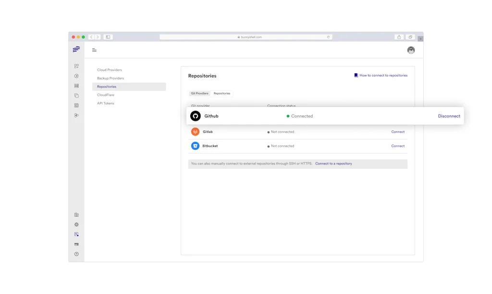Click Connect to a repository link
Image resolution: width=492 pixels, height=294 pixels.
[x=333, y=164]
